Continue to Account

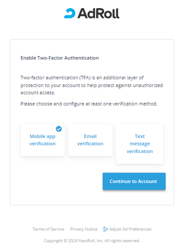pyautogui.click(x=134, y=181)
